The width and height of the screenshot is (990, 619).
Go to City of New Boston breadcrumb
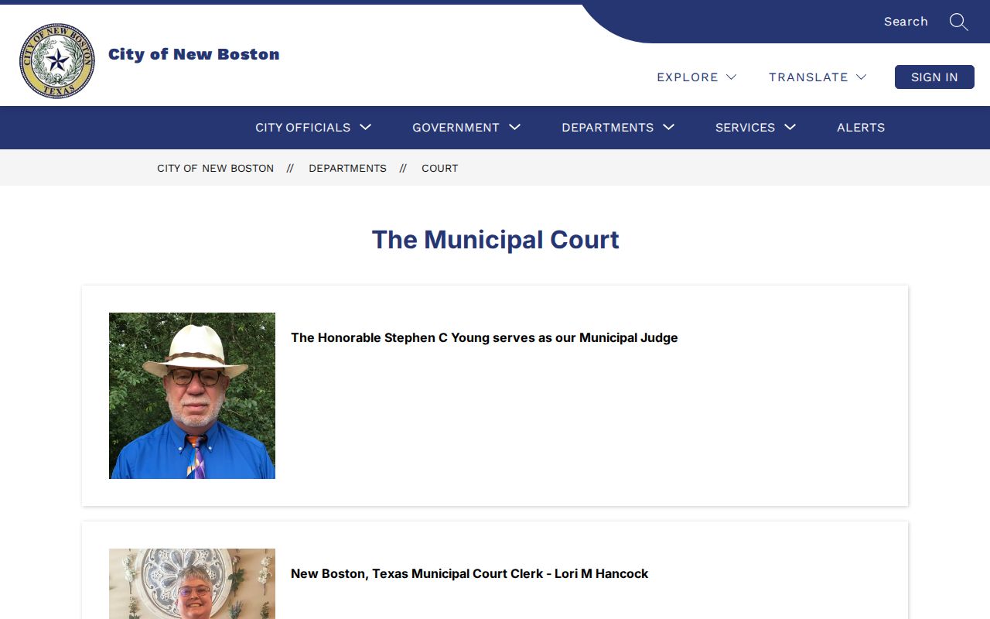point(215,168)
